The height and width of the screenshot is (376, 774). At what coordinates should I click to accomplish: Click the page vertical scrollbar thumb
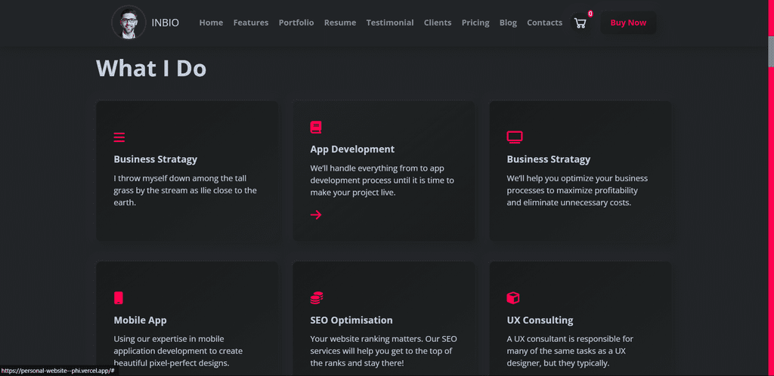tap(770, 51)
